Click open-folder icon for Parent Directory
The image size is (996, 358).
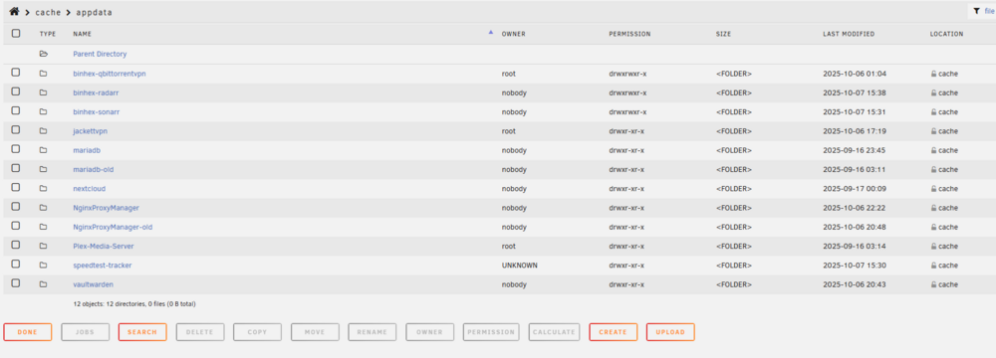(x=43, y=54)
